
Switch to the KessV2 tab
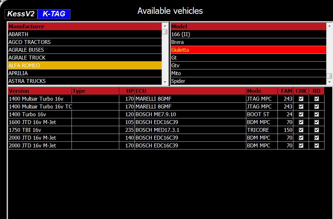21,14
